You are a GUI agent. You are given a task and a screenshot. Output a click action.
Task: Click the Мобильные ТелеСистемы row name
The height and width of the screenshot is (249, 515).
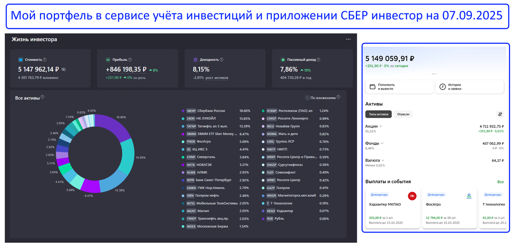coord(217,203)
